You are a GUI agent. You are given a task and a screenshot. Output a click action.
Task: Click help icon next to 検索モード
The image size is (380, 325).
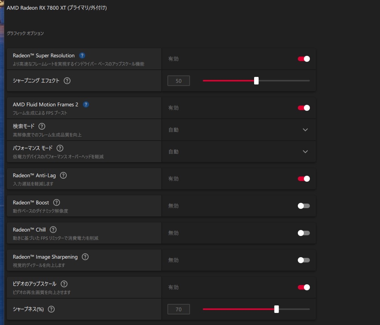point(42,126)
